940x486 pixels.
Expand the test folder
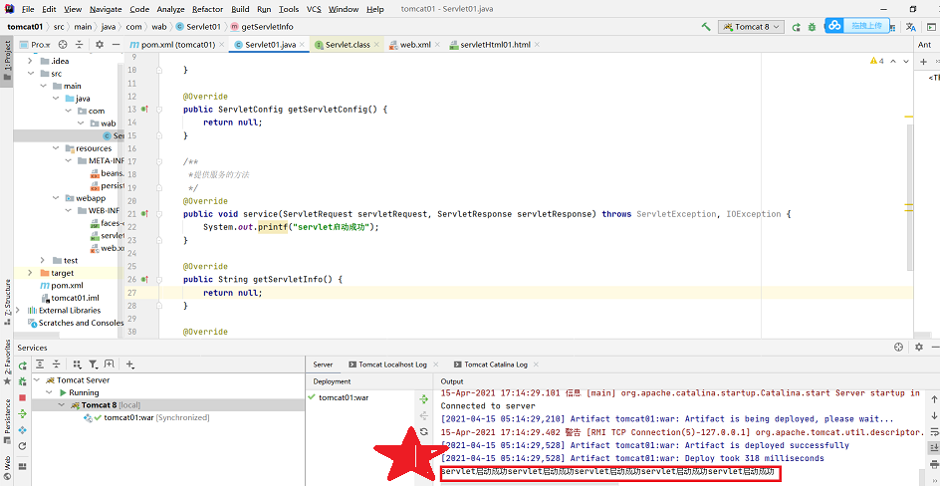tap(43, 260)
